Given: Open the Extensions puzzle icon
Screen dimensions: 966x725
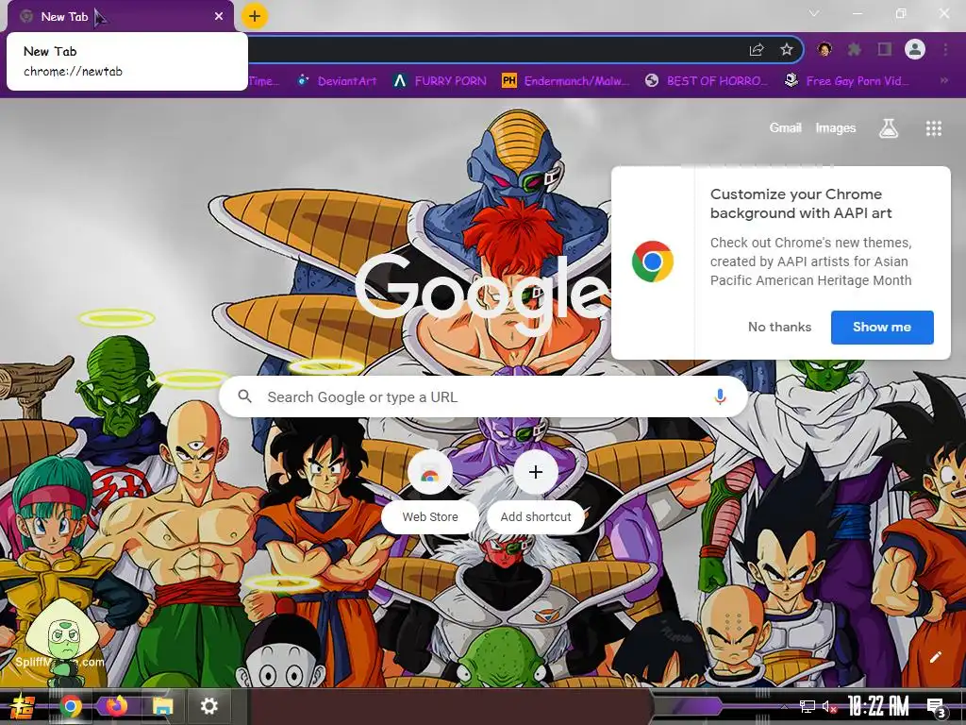Looking at the screenshot, I should click(855, 49).
